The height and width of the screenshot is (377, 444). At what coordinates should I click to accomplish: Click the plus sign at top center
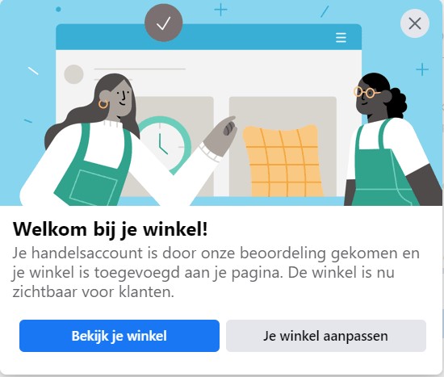[220, 10]
